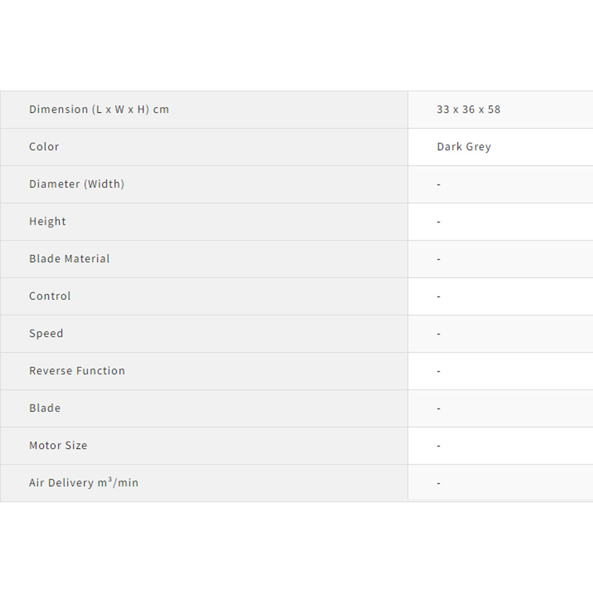The height and width of the screenshot is (593, 593).
Task: Click the dash value in the Height row
Action: 439,222
